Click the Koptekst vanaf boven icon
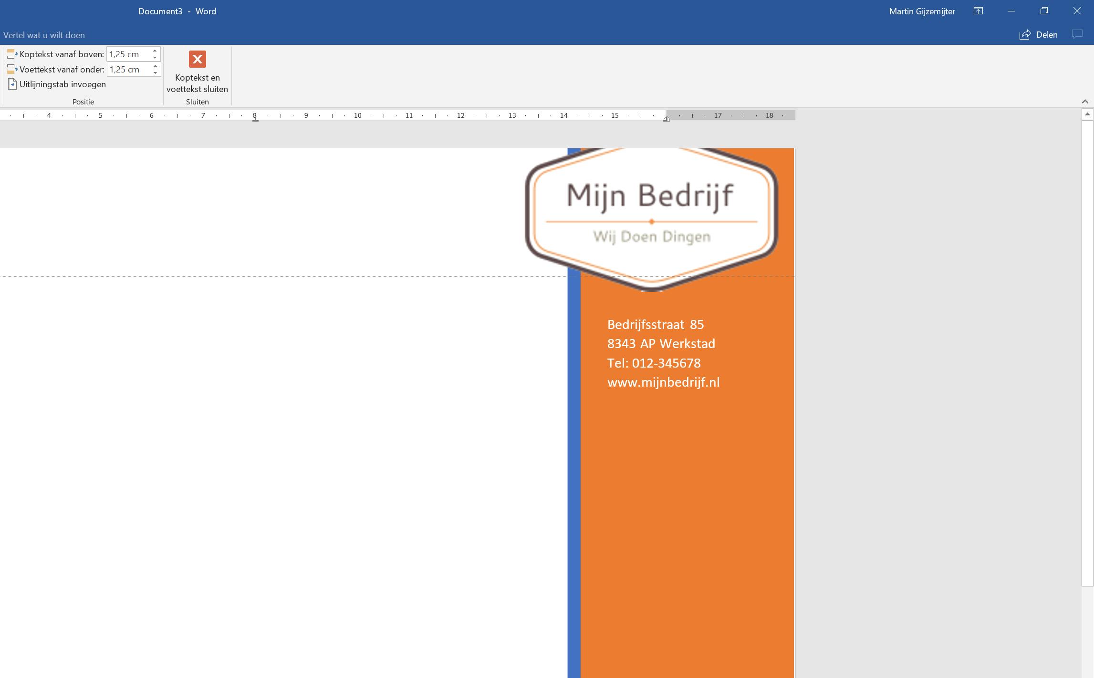Image resolution: width=1094 pixels, height=678 pixels. (x=12, y=54)
